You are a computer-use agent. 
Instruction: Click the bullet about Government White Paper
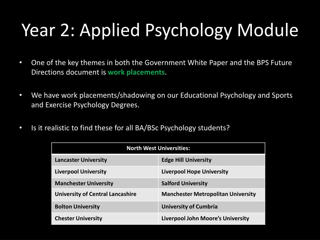point(162,67)
